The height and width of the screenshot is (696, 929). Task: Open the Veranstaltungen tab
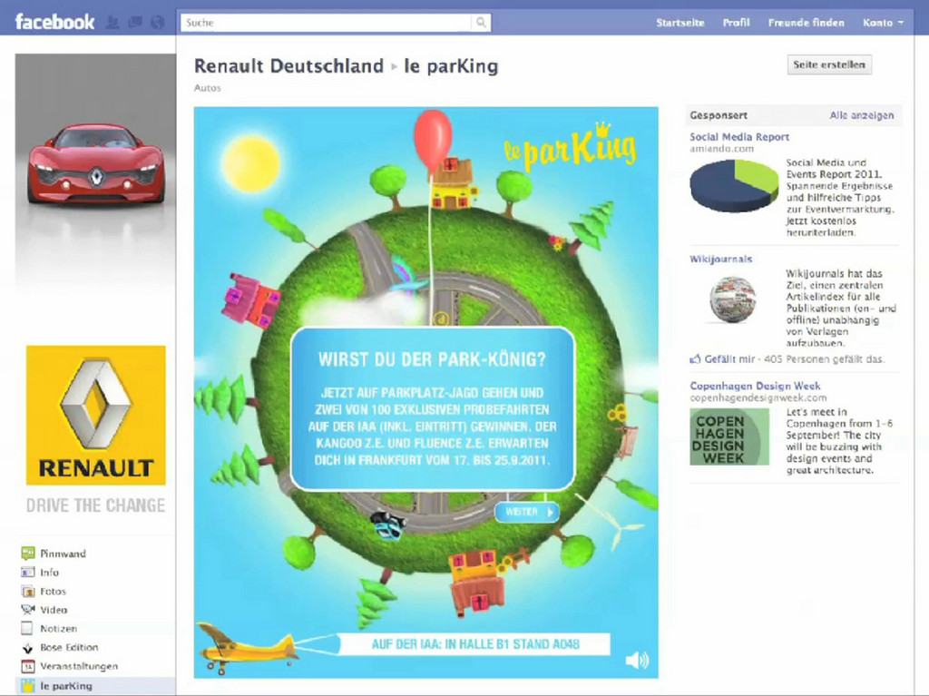coord(79,666)
